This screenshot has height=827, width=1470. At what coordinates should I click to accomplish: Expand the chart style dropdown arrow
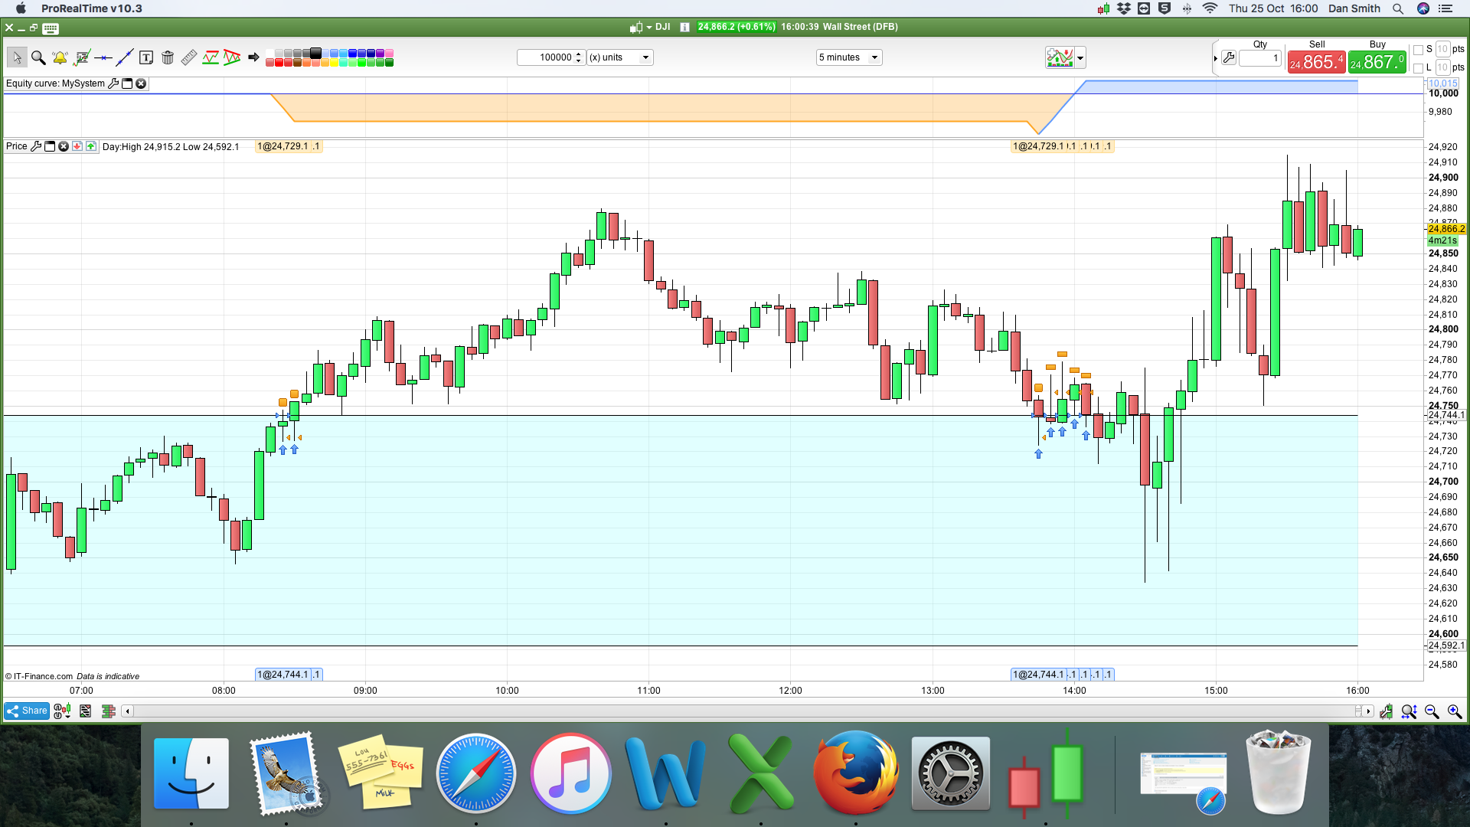1080,58
